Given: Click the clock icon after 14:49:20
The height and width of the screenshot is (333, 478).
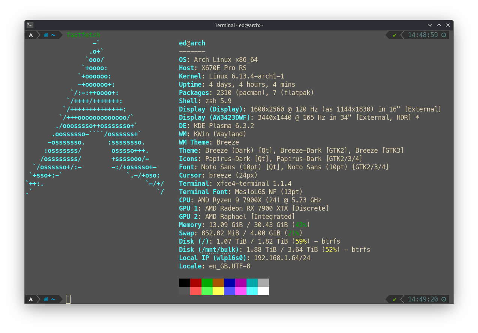Looking at the screenshot, I should point(444,299).
